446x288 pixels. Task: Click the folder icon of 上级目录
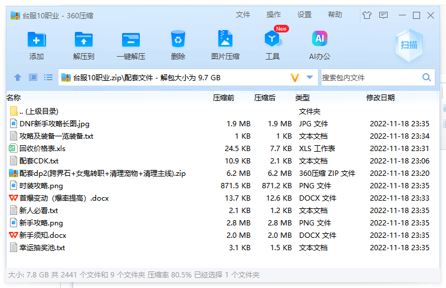click(x=14, y=111)
